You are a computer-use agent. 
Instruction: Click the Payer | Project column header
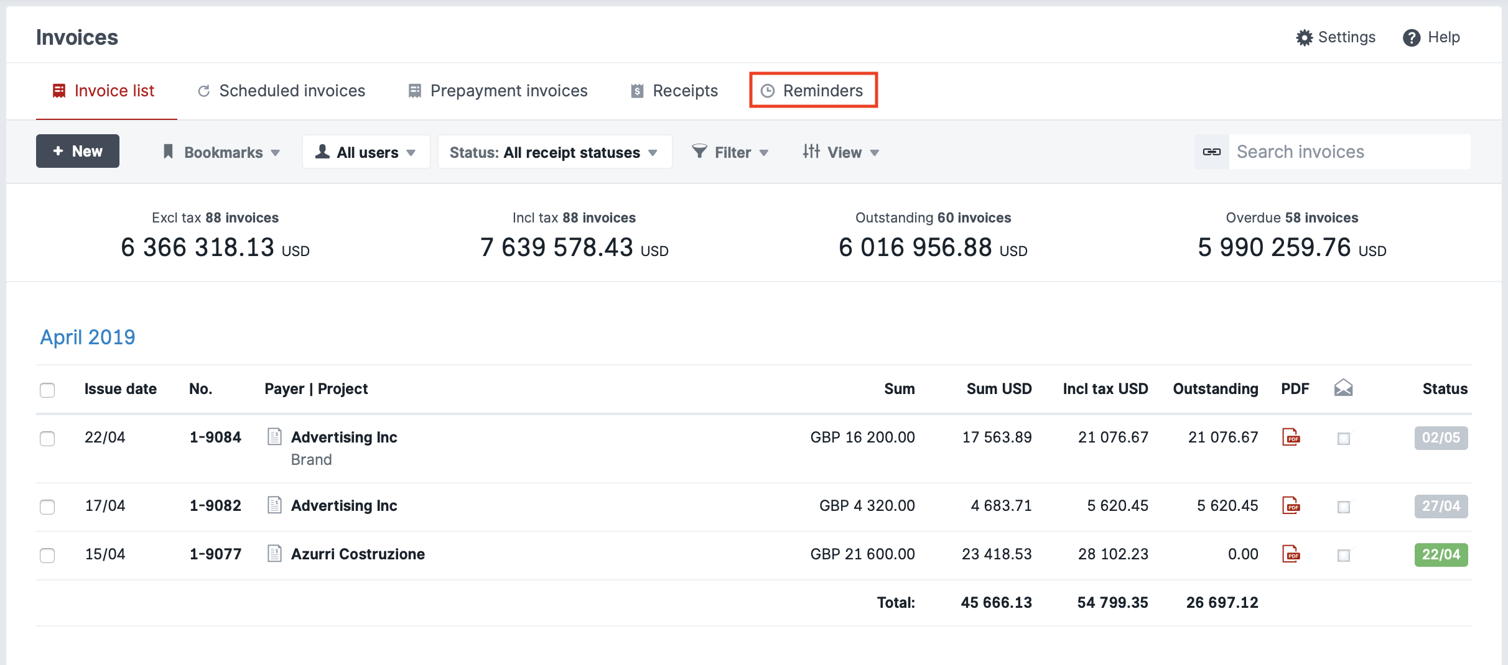(x=316, y=388)
